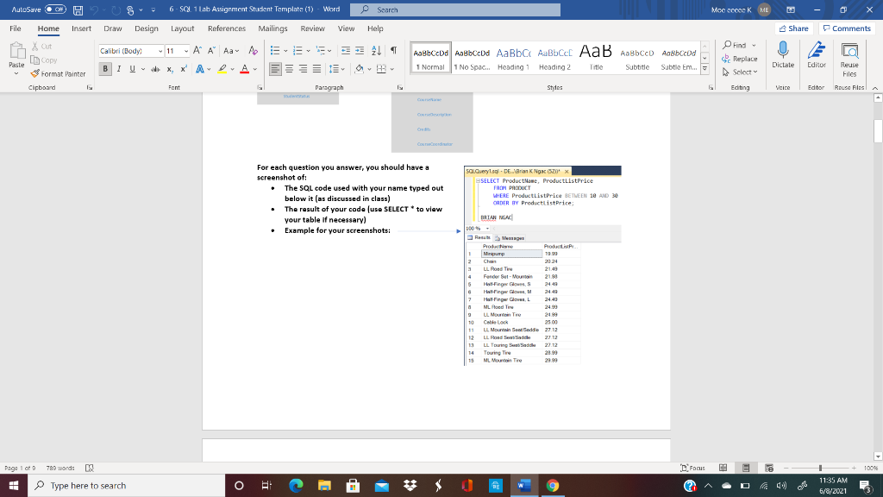This screenshot has height=497, width=883.
Task: Open the Mailings ribbon tab
Action: pyautogui.click(x=272, y=28)
